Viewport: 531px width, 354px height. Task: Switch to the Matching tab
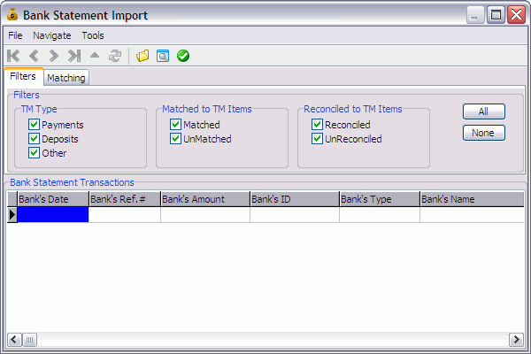[66, 78]
